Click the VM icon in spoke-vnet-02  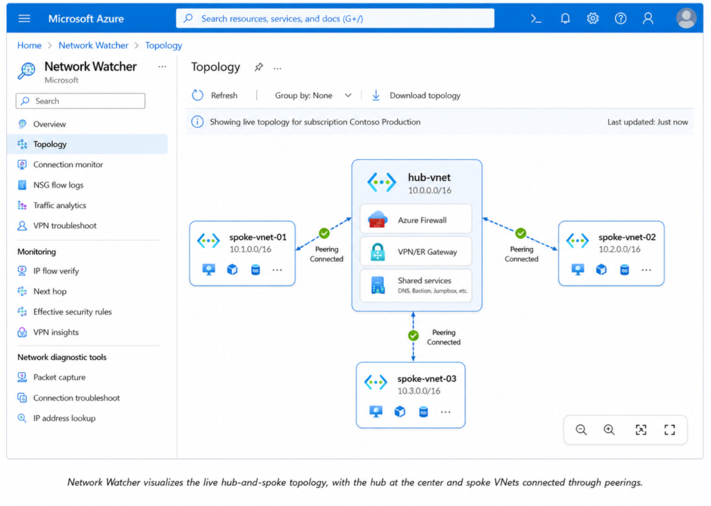click(x=578, y=270)
